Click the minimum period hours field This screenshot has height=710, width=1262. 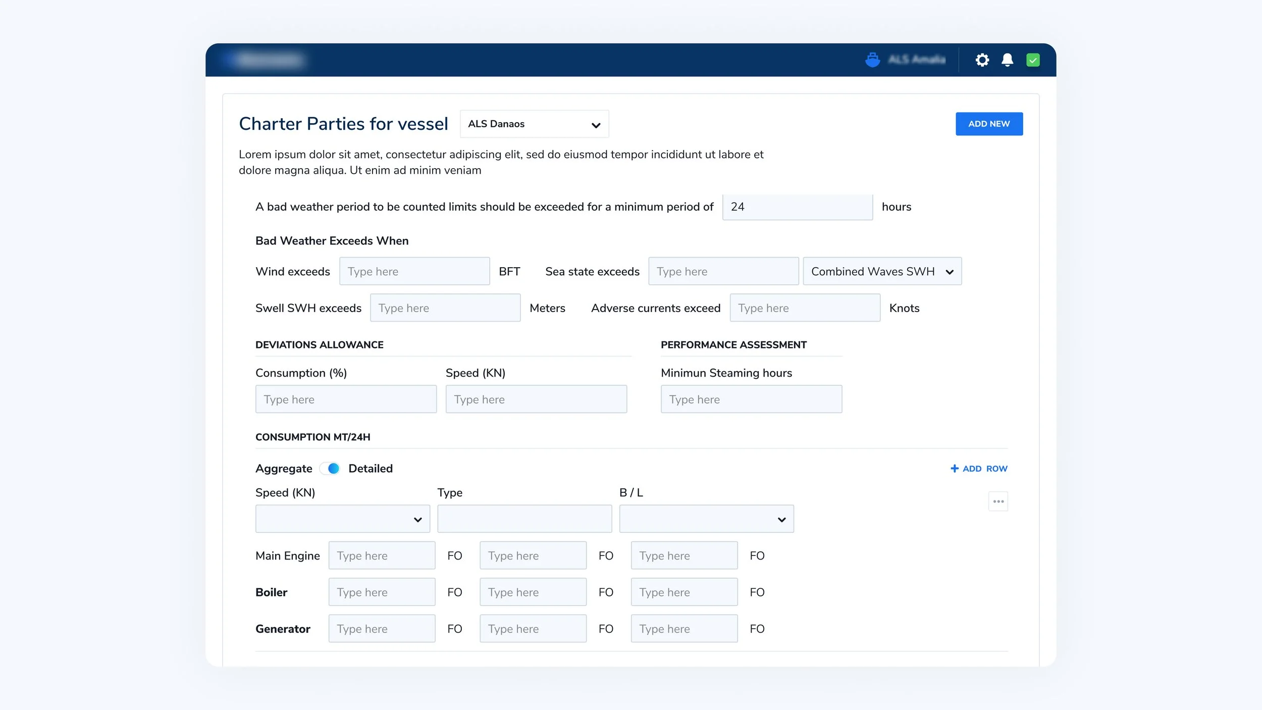point(797,207)
